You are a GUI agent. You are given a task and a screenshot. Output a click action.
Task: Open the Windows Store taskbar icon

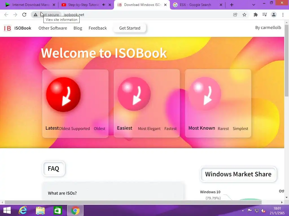click(58, 210)
